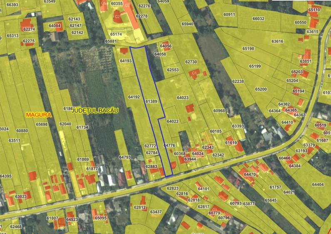Select parcel number 63944
The image size is (331, 234).
(x=190, y=159)
